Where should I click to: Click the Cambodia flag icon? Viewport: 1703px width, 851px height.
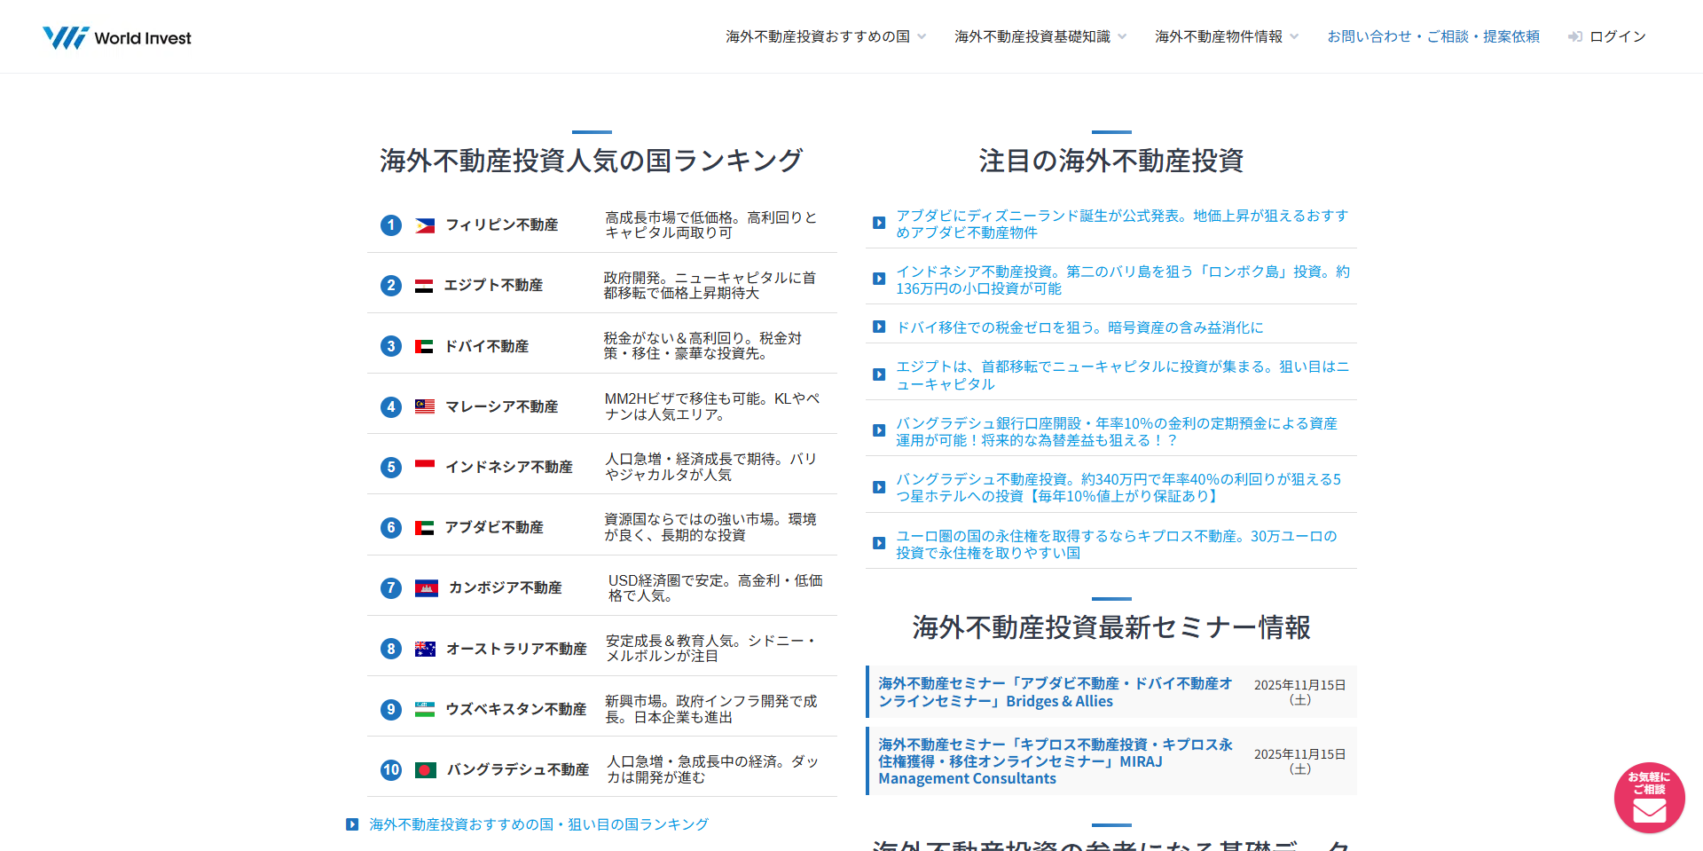pos(426,588)
